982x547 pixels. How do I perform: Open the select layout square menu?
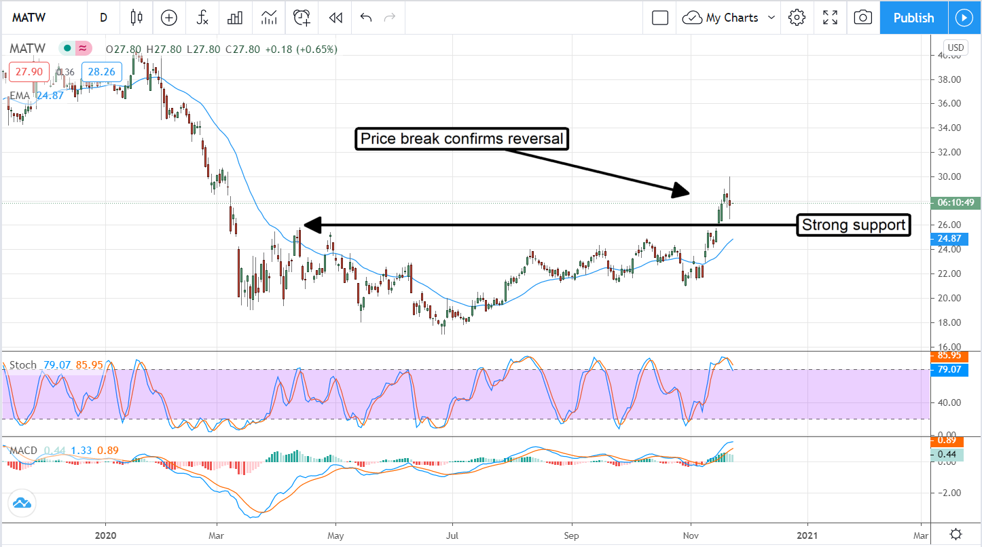tap(660, 18)
